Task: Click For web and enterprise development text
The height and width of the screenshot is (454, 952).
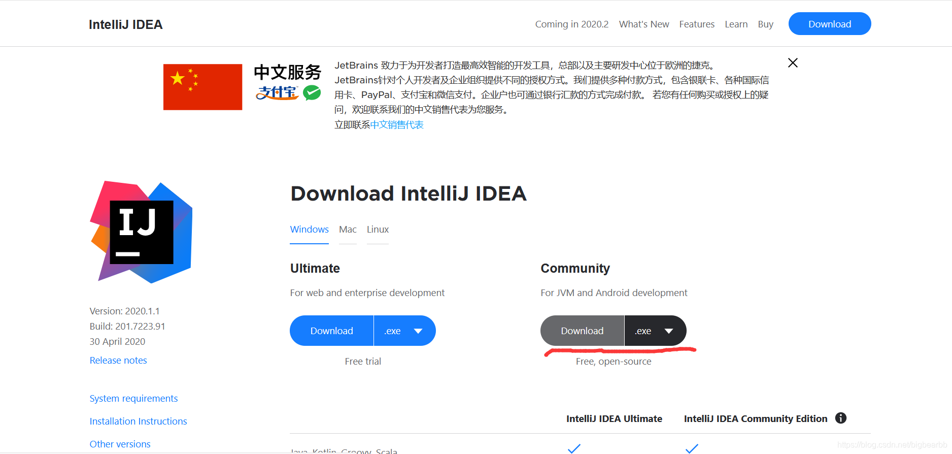Action: pyautogui.click(x=367, y=293)
